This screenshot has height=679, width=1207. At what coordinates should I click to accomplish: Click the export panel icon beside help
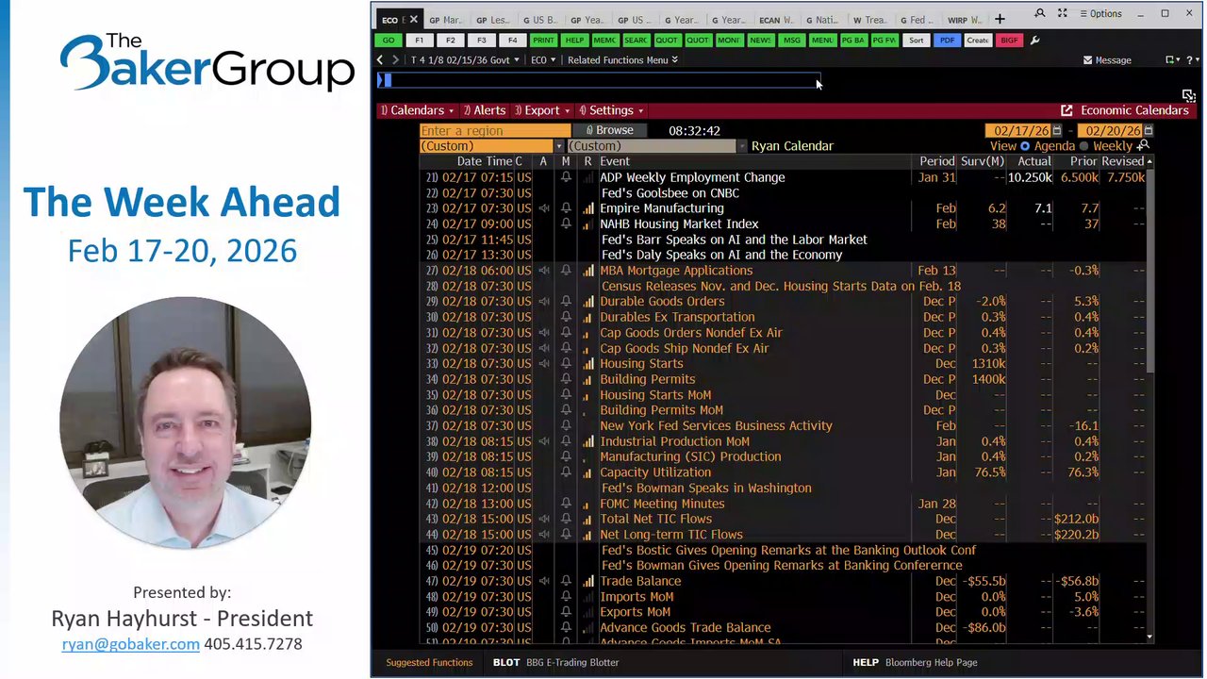coord(1172,60)
